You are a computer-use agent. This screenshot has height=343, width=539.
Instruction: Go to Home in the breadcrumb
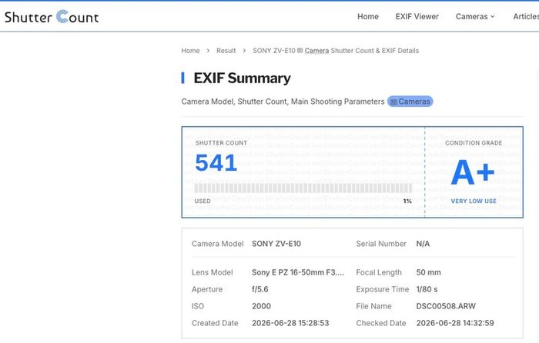(x=190, y=51)
